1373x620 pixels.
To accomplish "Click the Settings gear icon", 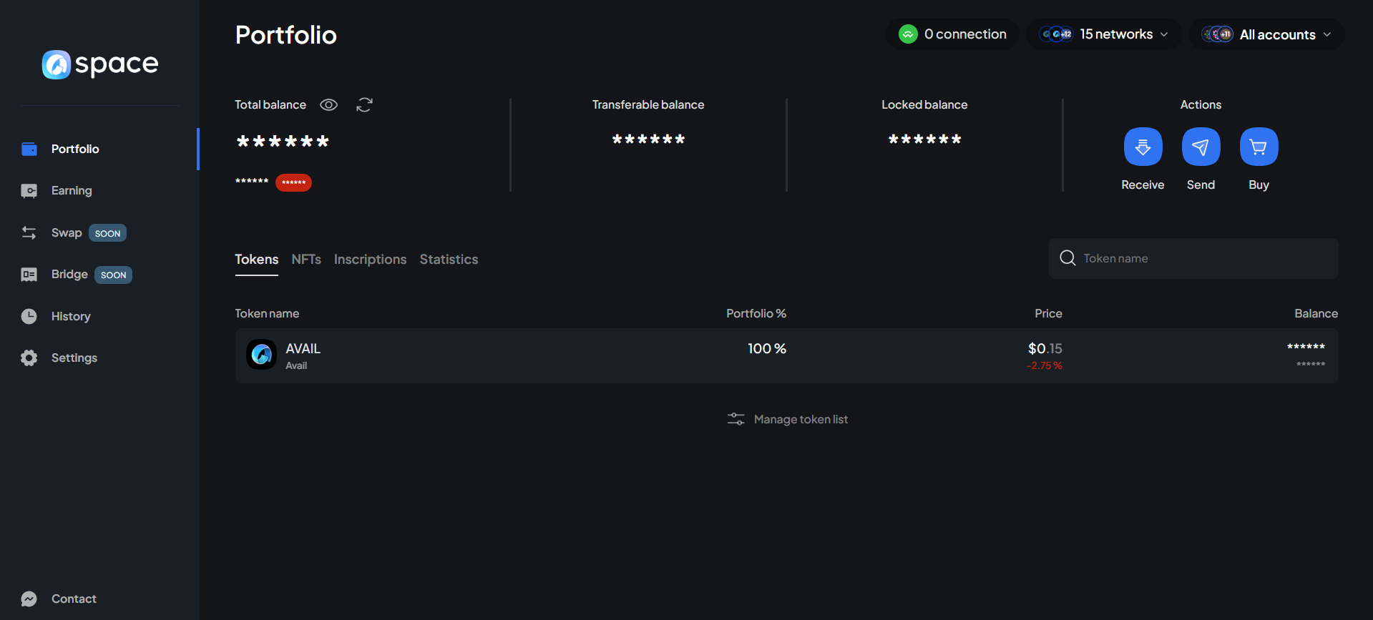I will coord(29,358).
